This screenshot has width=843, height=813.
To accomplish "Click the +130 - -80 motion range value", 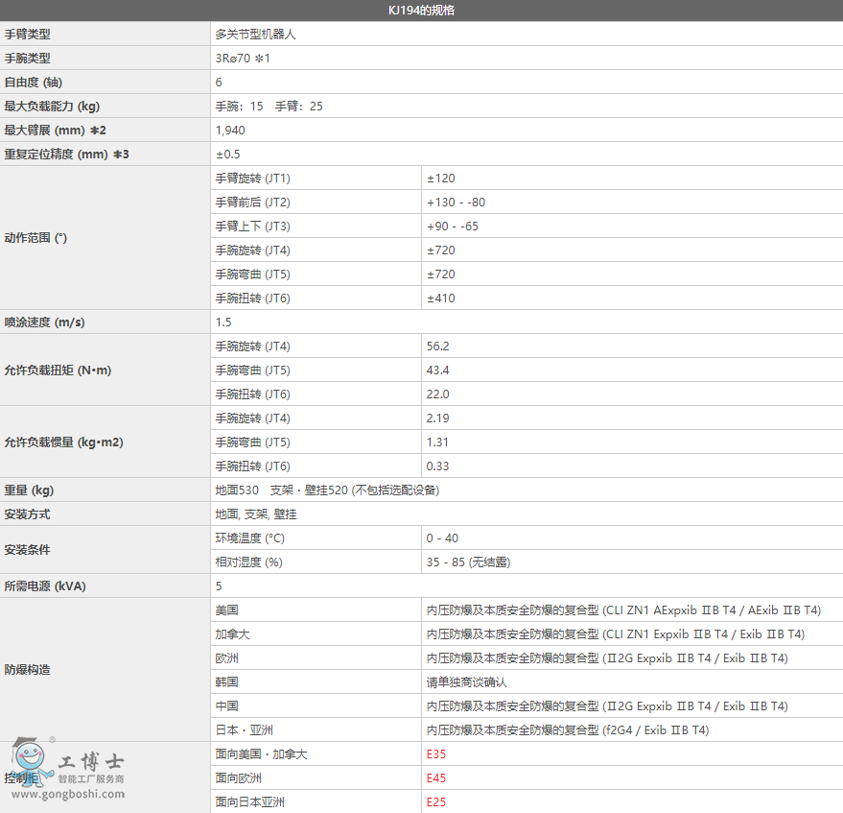I will click(x=457, y=203).
